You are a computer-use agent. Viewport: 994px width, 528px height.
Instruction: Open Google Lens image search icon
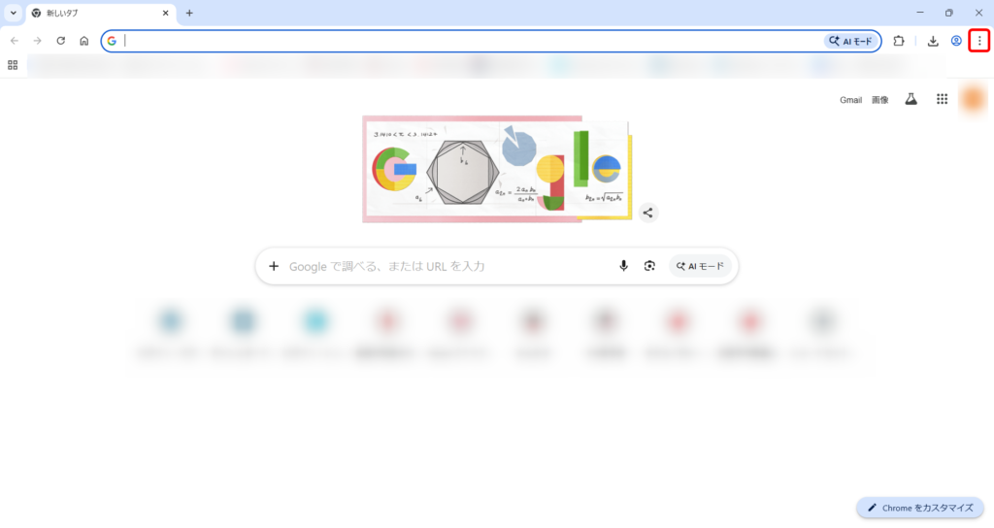click(649, 266)
